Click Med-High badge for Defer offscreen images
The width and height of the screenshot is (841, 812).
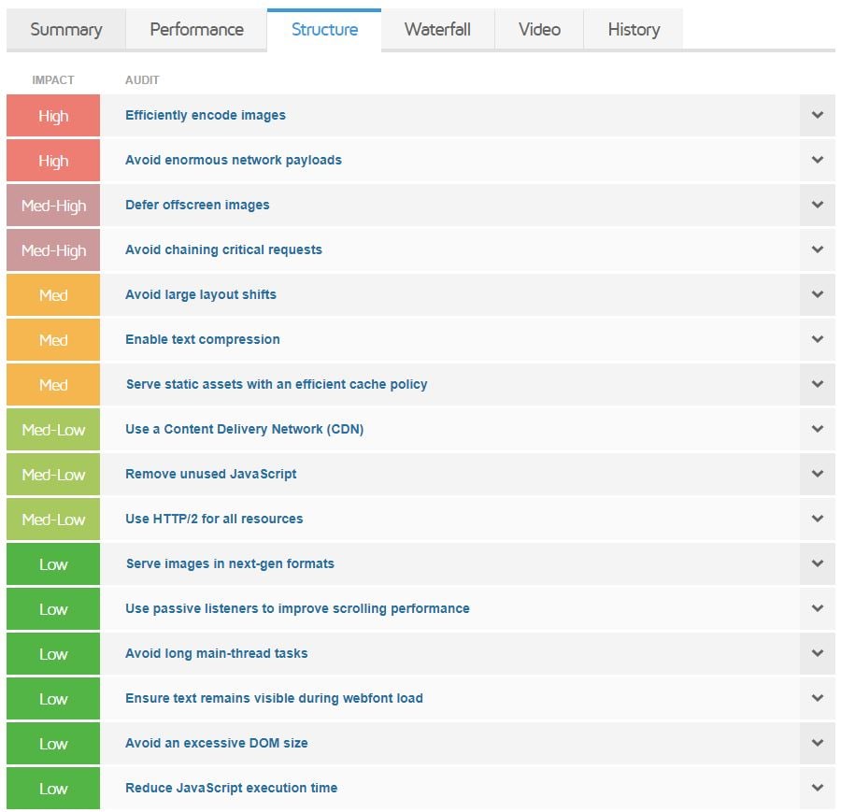pyautogui.click(x=53, y=205)
